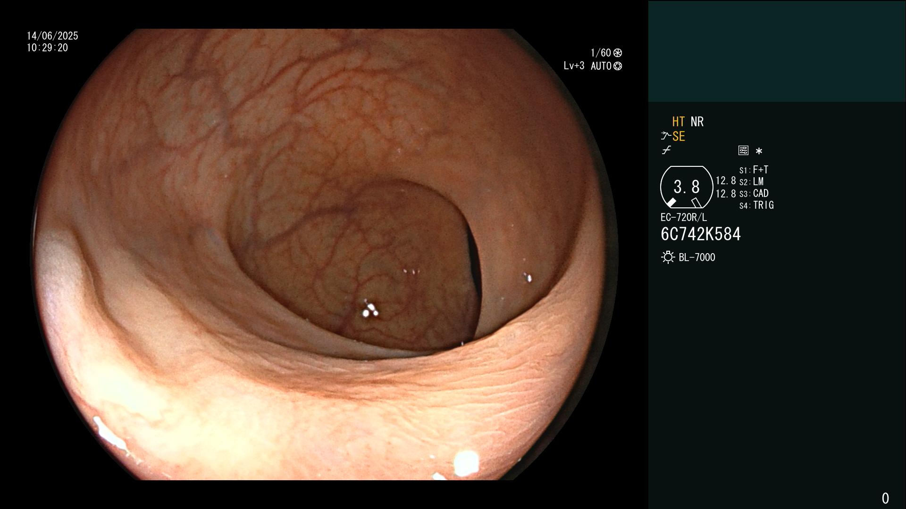Click the date 14/06/2025
Screen dimensions: 906x509
52,36
